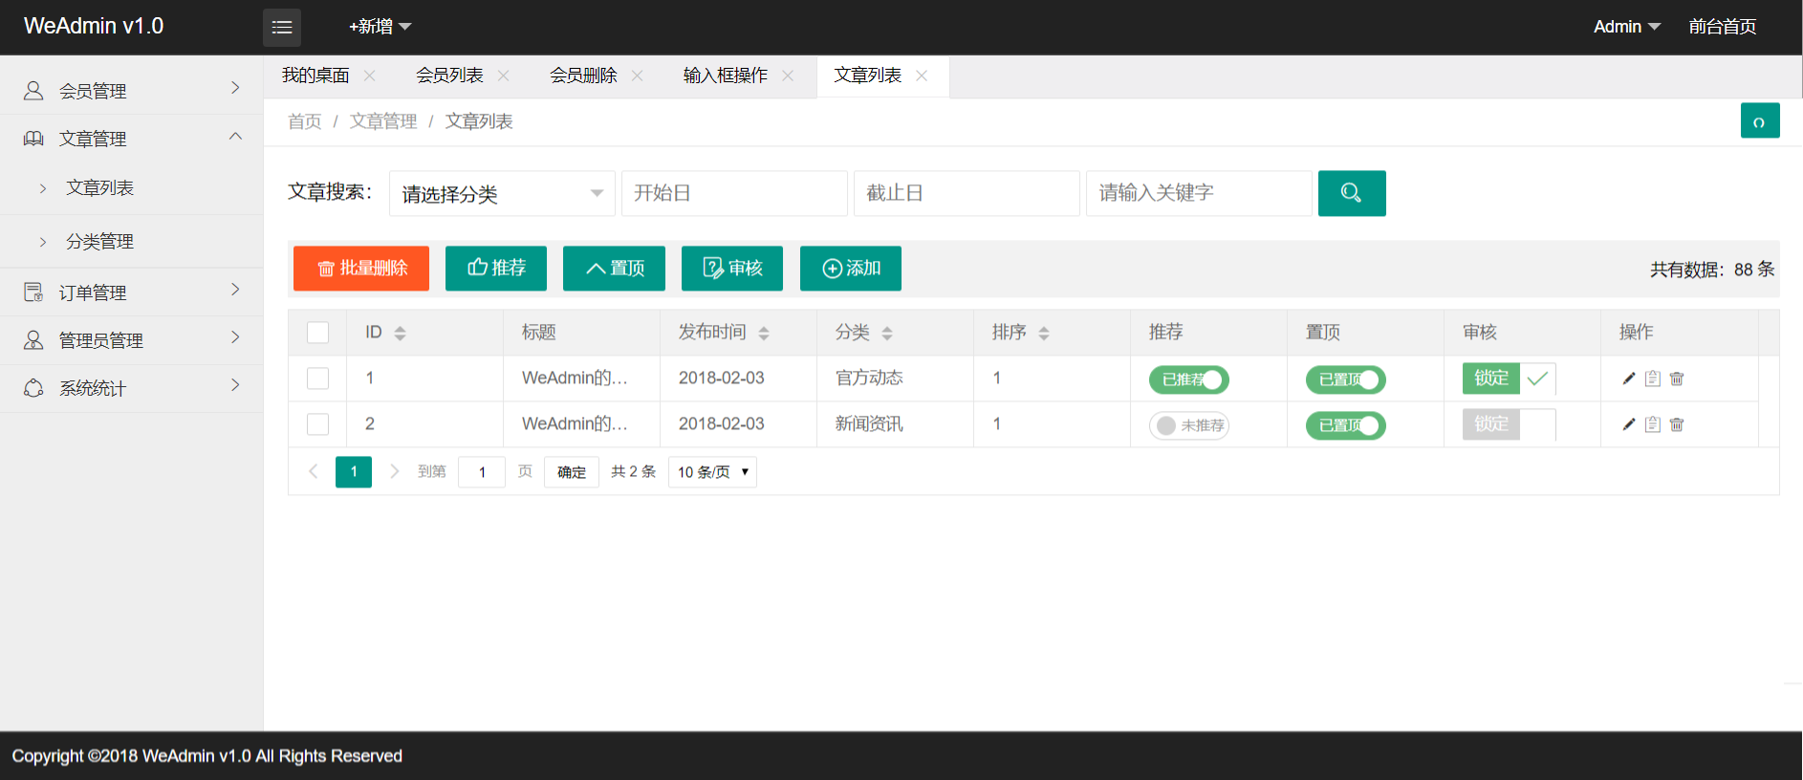Viewport: 1803px width, 780px height.
Task: Toggle the 锁定 audit switch for article 2
Action: [1508, 424]
